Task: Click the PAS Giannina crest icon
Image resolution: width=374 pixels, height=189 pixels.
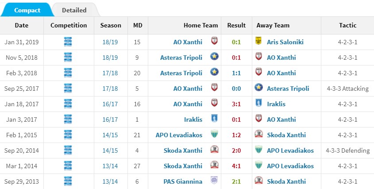Action: click(x=214, y=181)
